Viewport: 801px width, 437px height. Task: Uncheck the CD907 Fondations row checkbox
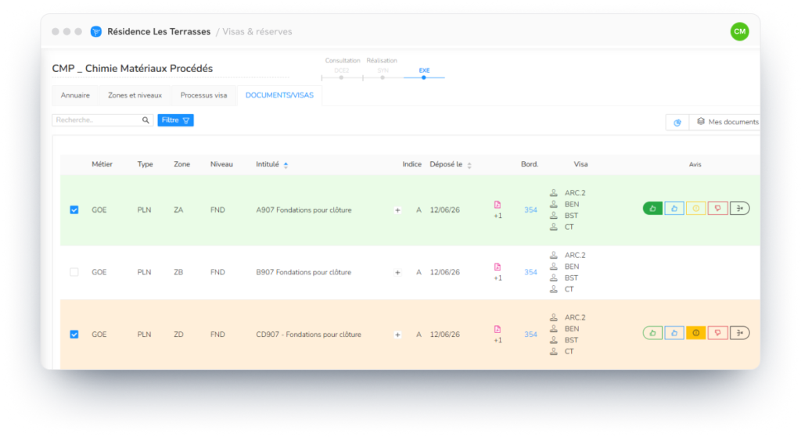coord(74,335)
